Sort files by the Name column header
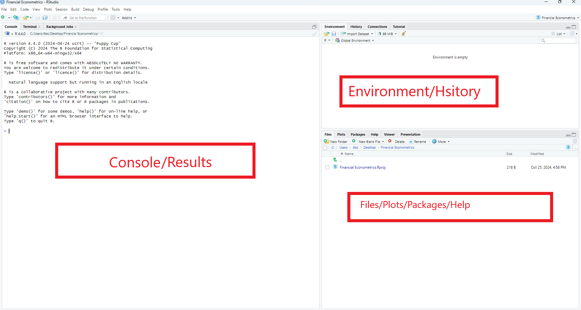 349,154
